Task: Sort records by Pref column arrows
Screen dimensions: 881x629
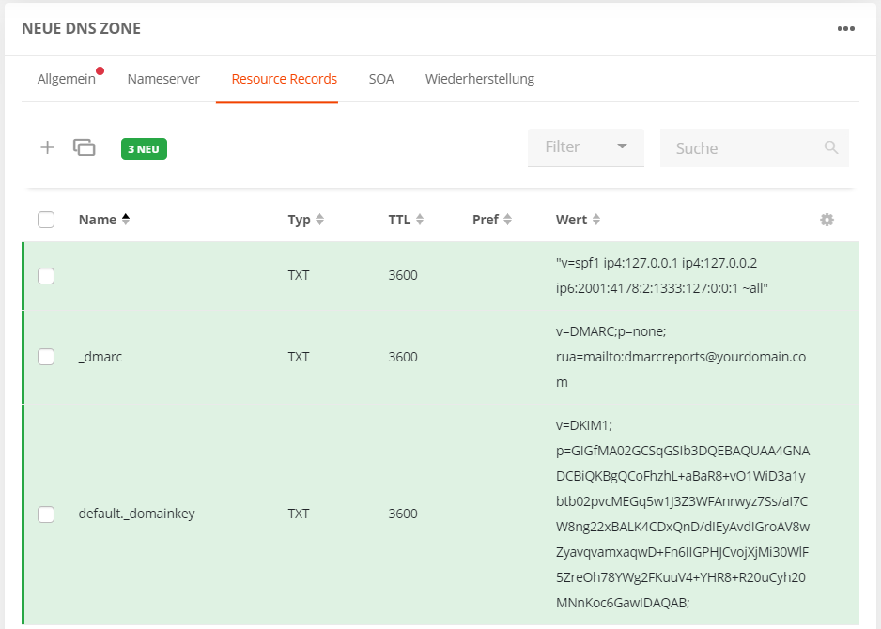Action: [x=507, y=220]
